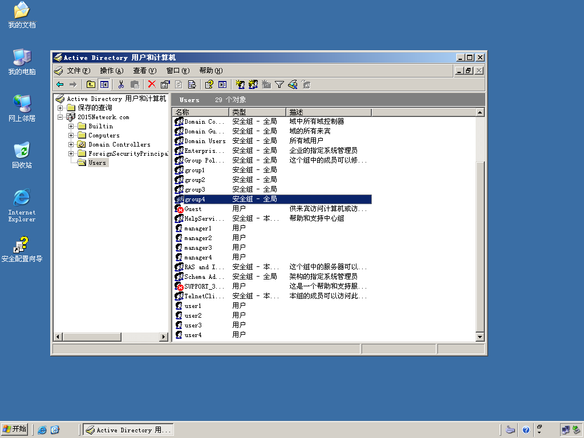Click the Up One Level folder icon

[x=91, y=84]
